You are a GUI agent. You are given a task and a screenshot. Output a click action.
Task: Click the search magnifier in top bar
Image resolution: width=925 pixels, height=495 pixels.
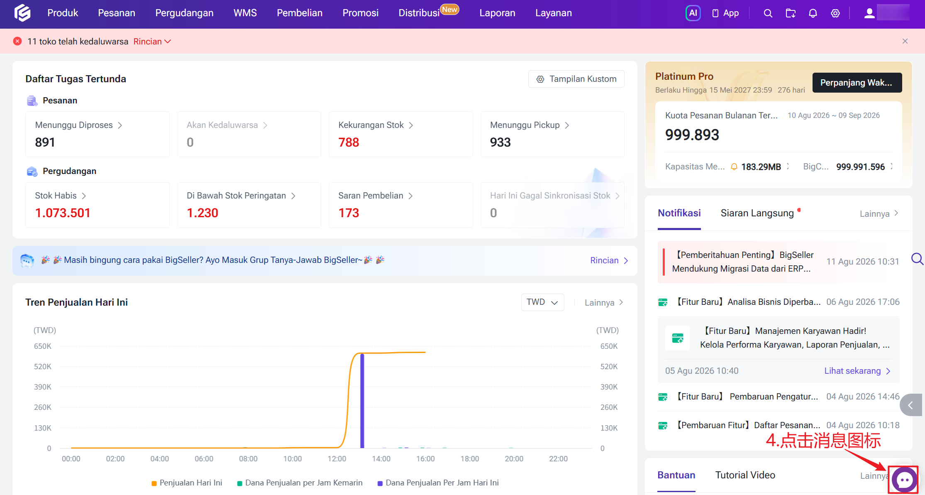pyautogui.click(x=768, y=13)
